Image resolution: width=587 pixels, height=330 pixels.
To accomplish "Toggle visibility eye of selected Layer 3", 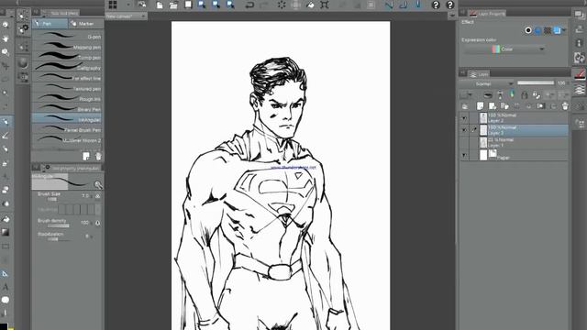I will coord(465,130).
